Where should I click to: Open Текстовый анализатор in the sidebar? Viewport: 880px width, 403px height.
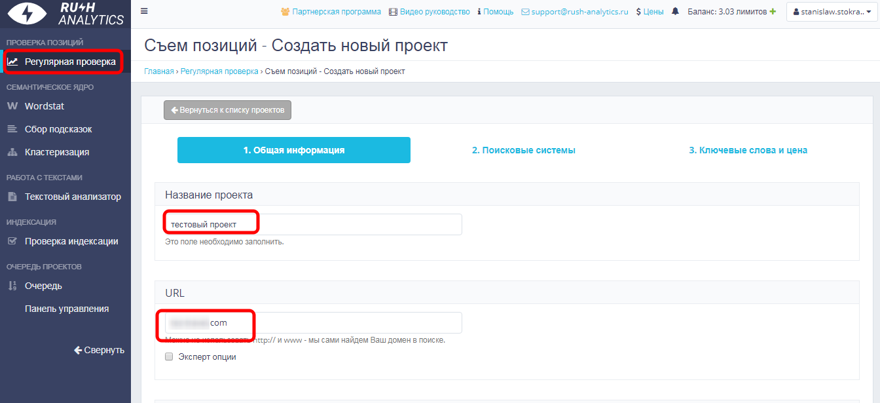[x=73, y=197]
